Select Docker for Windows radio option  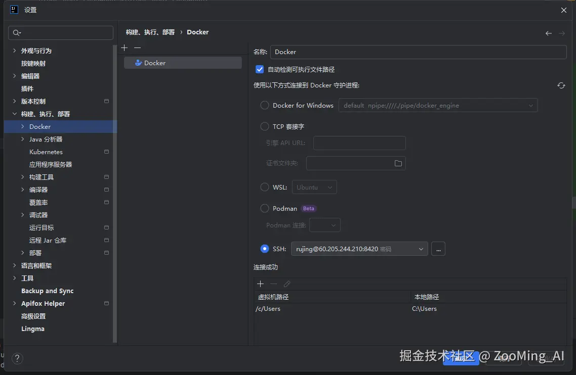[265, 105]
